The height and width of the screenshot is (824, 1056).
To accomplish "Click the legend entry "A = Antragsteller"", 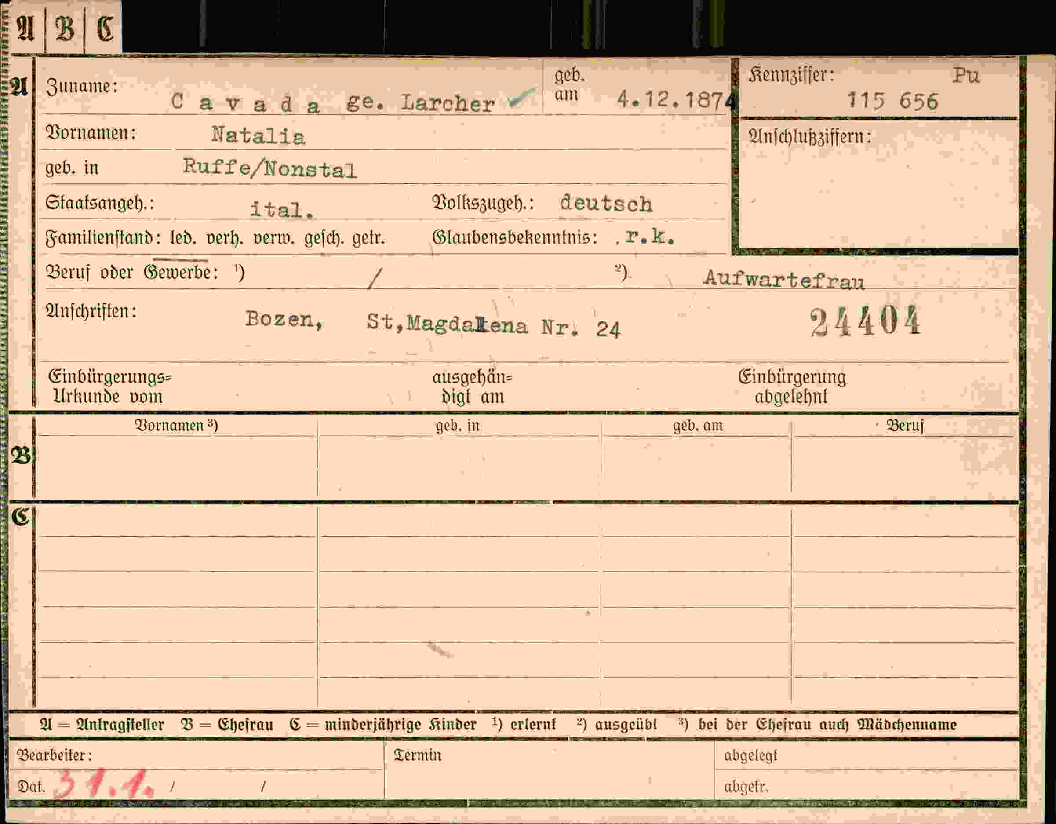I will click(x=102, y=725).
